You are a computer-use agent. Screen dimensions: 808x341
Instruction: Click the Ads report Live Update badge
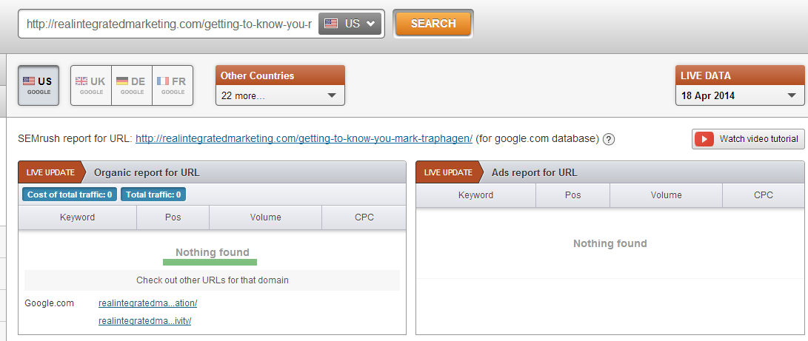click(448, 173)
